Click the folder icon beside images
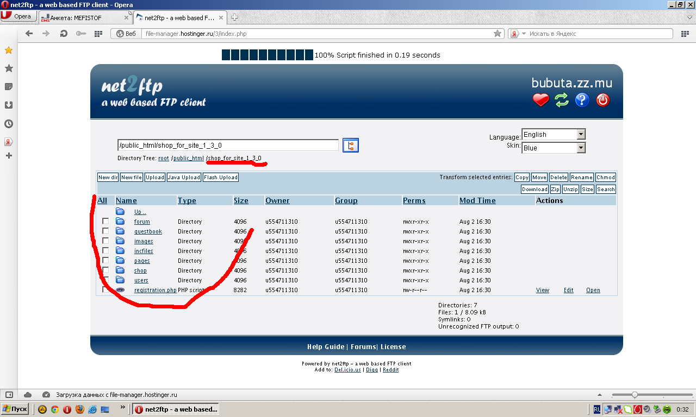696x417 pixels. (x=120, y=241)
